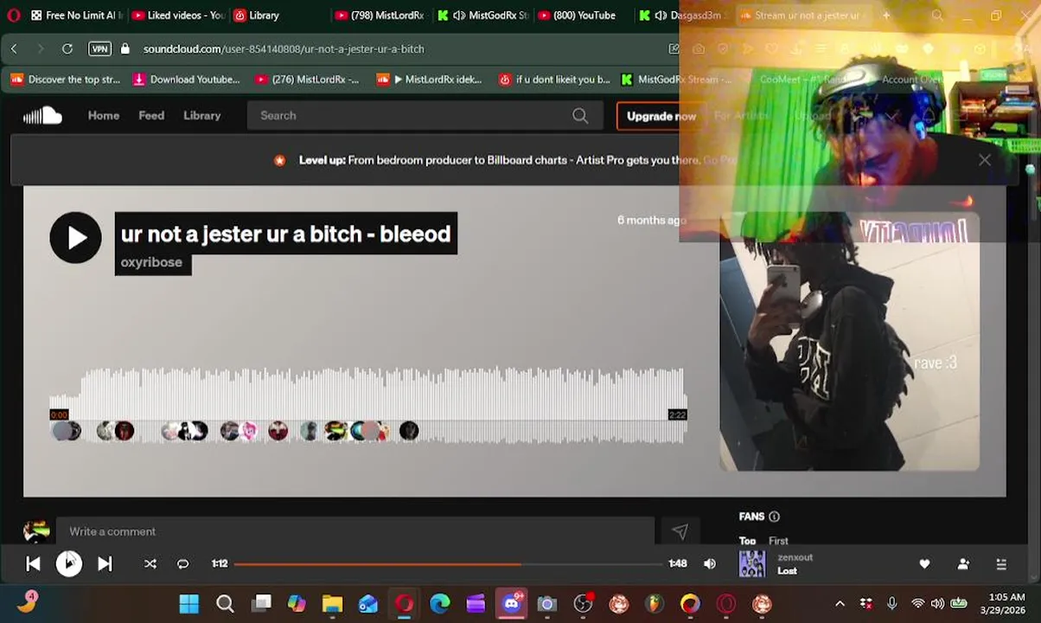This screenshot has height=623, width=1041.
Task: Mute the volume speaker icon
Action: [x=710, y=563]
